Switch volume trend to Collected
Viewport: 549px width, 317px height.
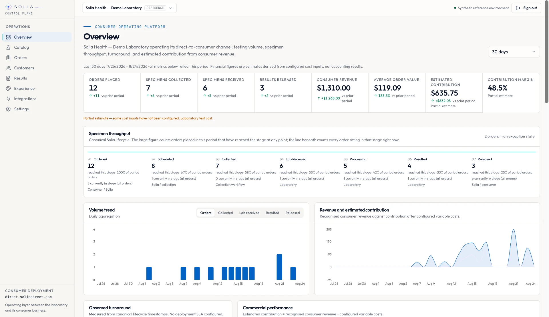(225, 213)
